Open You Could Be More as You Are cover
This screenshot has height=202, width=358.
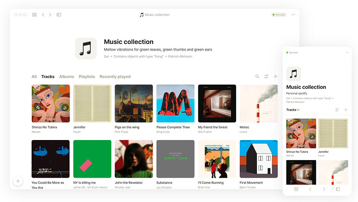pyautogui.click(x=51, y=159)
